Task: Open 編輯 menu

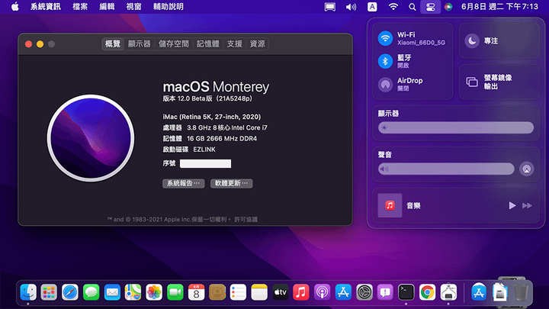Action: click(x=108, y=7)
